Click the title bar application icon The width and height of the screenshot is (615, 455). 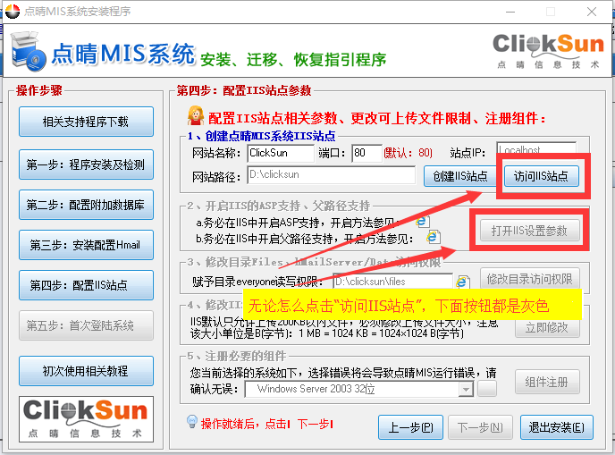[x=12, y=12]
